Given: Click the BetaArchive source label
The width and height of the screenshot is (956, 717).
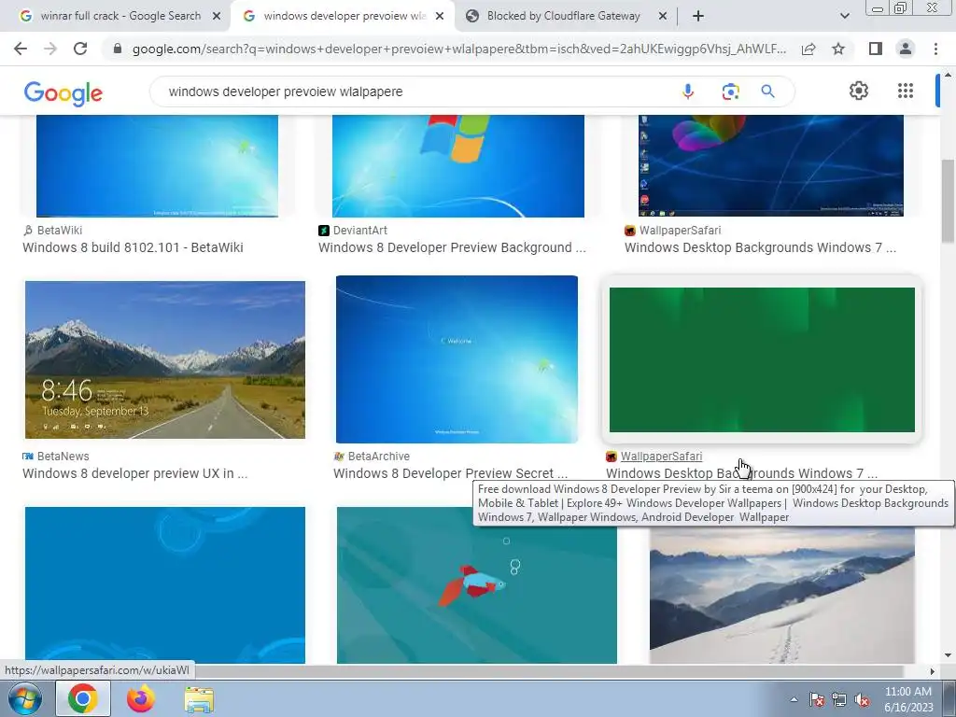Looking at the screenshot, I should click(379, 456).
